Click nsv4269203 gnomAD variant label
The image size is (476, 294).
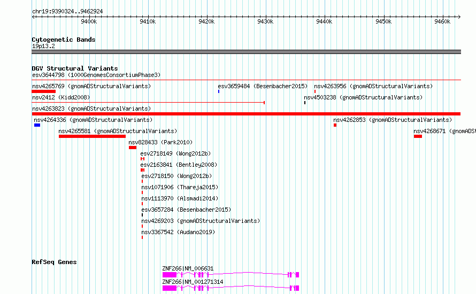click(x=201, y=221)
